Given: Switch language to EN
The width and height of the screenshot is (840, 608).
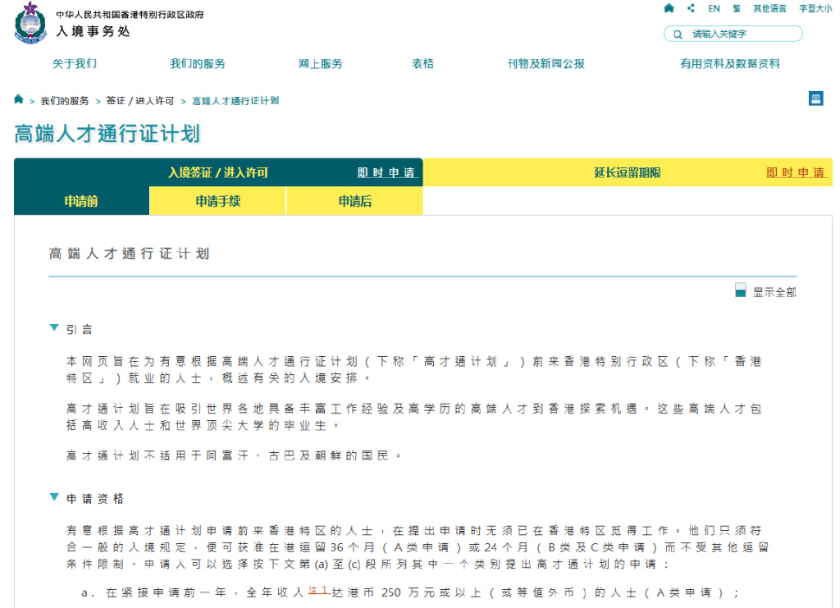Looking at the screenshot, I should 714,8.
